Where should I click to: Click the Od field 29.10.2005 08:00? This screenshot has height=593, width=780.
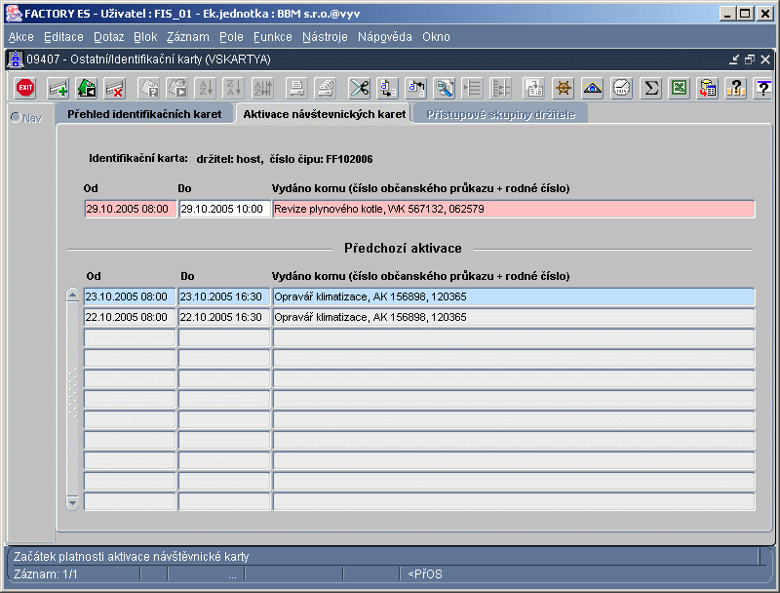click(131, 209)
